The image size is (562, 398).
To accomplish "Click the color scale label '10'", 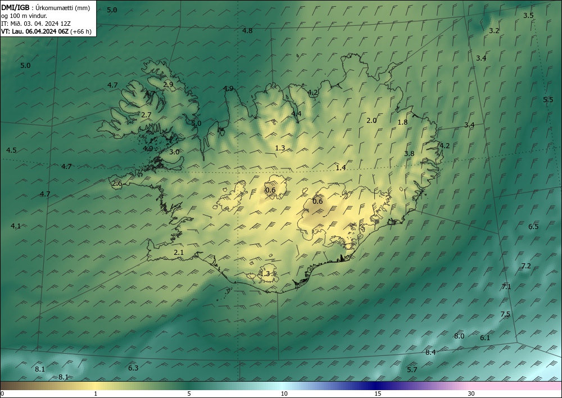I will [284, 394].
